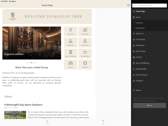
Task: Show next carousel slide arrow
Action: pyautogui.click(x=58, y=43)
